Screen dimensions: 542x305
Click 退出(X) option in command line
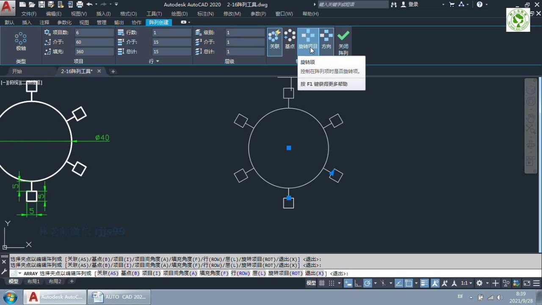tap(315, 274)
